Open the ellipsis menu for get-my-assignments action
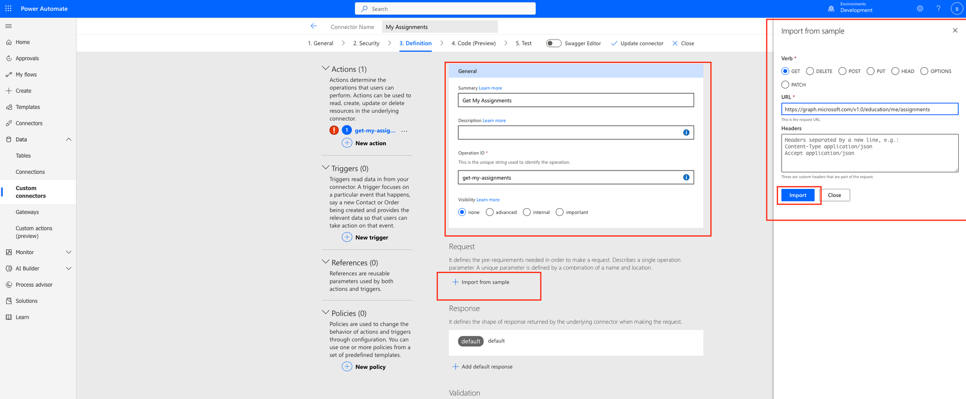The height and width of the screenshot is (399, 966). click(x=404, y=131)
